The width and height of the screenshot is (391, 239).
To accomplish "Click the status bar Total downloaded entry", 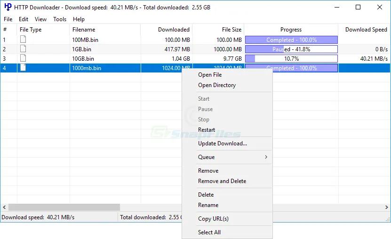I will click(151, 217).
